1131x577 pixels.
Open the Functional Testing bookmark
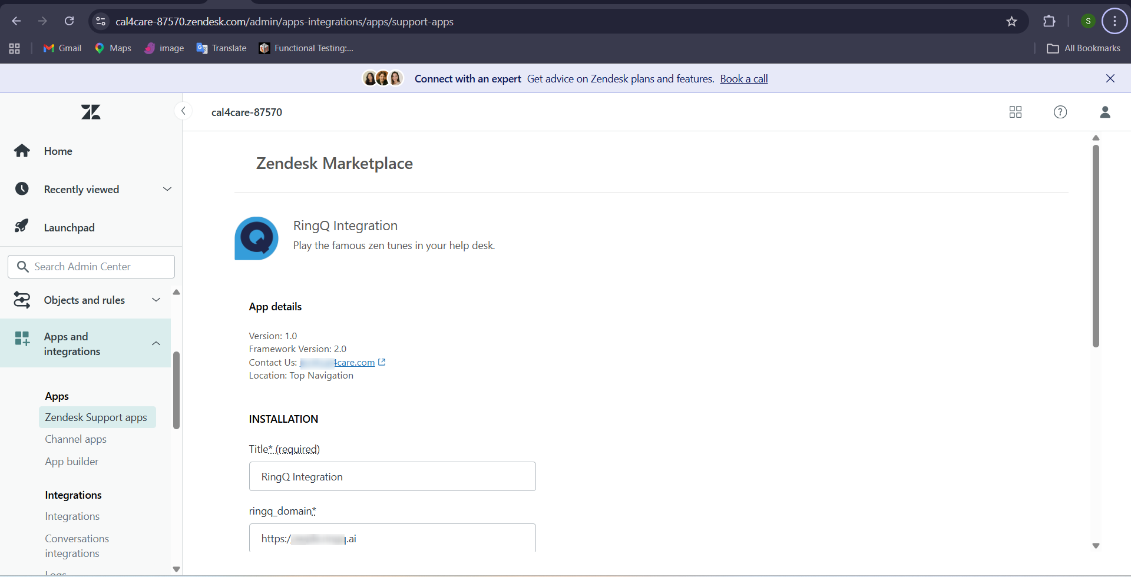(x=306, y=48)
